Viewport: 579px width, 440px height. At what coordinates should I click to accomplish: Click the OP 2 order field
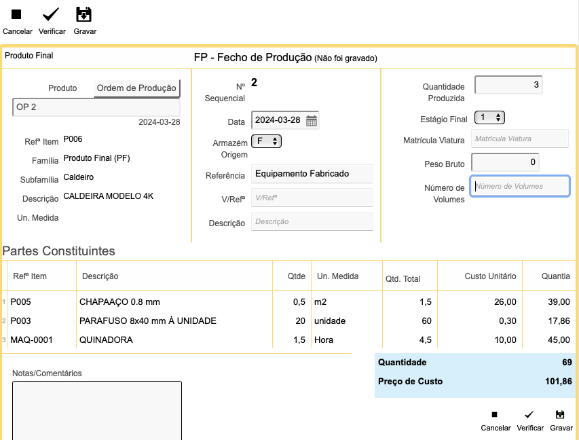point(96,107)
